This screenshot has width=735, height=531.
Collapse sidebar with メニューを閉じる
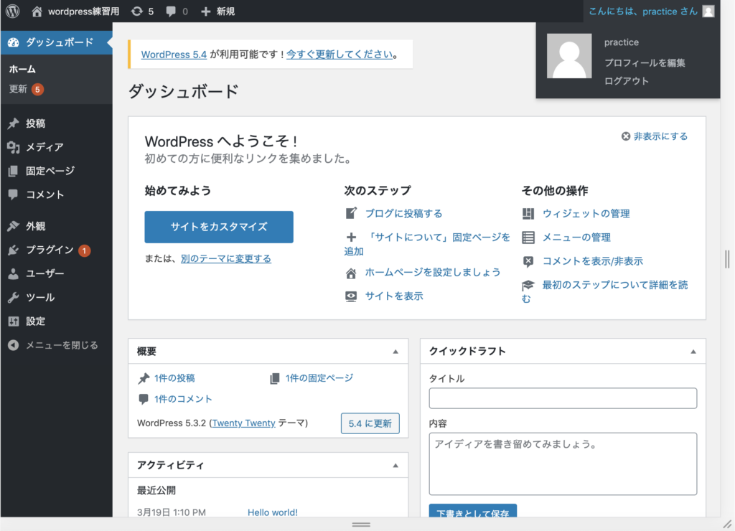(61, 345)
